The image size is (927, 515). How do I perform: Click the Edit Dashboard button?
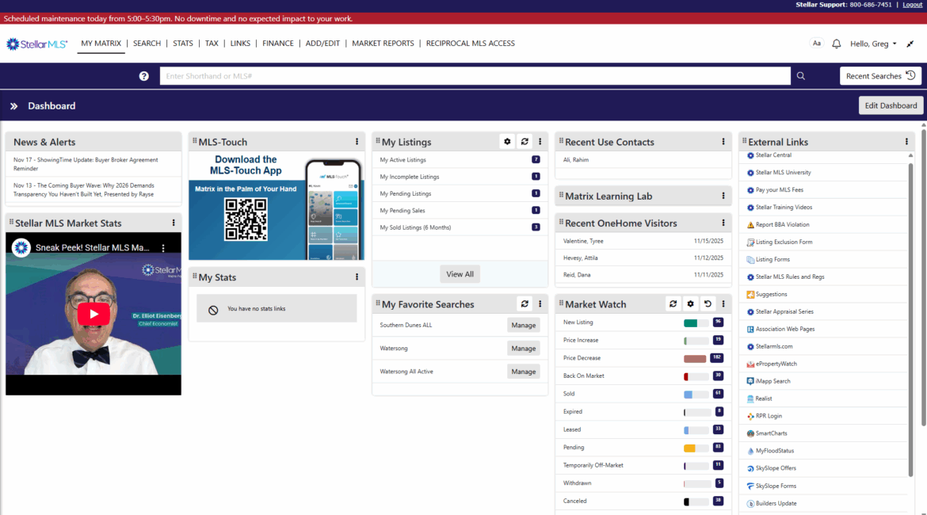tap(891, 105)
